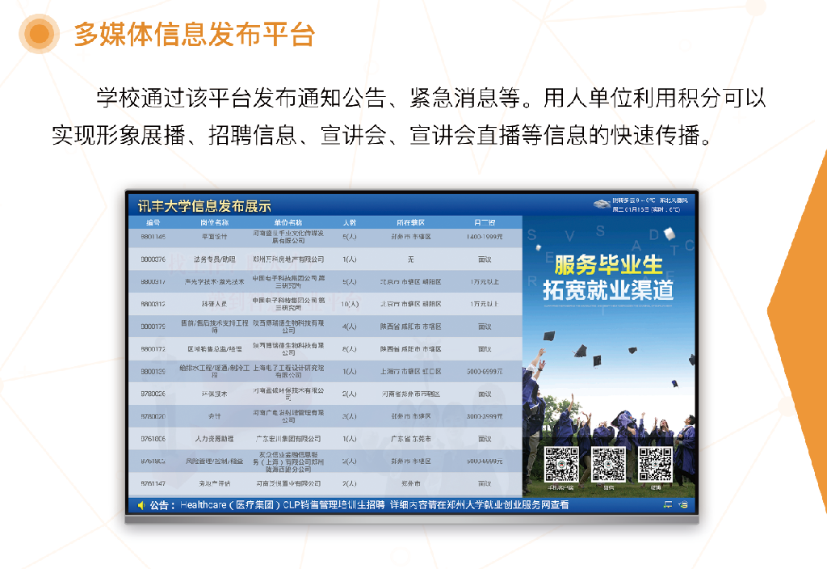
Task: Click the 人数 column header
Action: coord(349,223)
